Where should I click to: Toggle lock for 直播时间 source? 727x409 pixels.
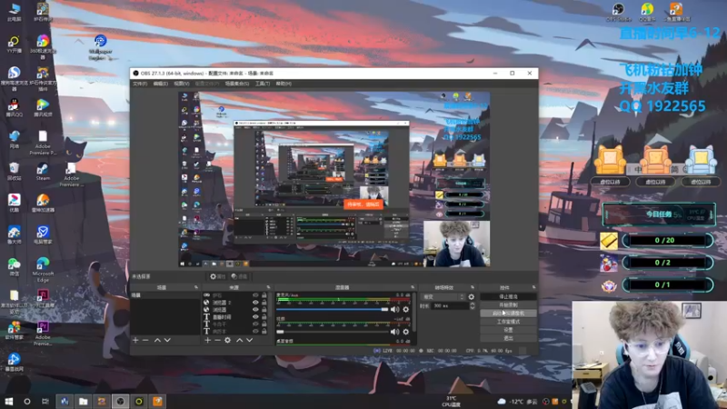pos(264,316)
